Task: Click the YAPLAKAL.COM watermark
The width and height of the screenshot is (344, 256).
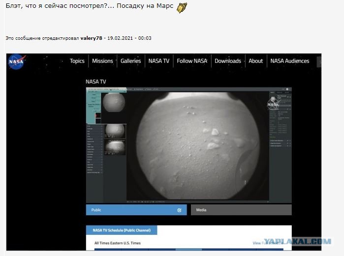Action: coord(297,241)
